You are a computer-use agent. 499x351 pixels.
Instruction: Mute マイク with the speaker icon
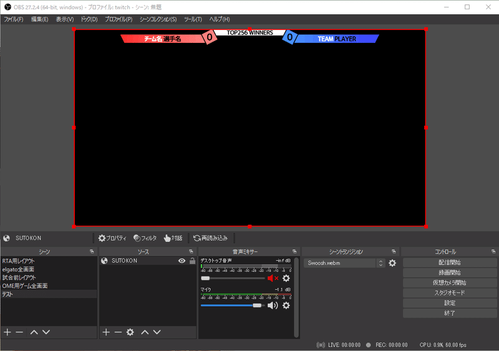(x=273, y=306)
